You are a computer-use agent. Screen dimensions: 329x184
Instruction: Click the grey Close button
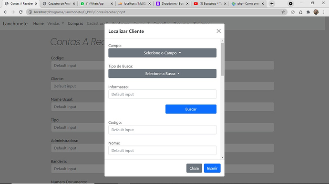click(194, 168)
